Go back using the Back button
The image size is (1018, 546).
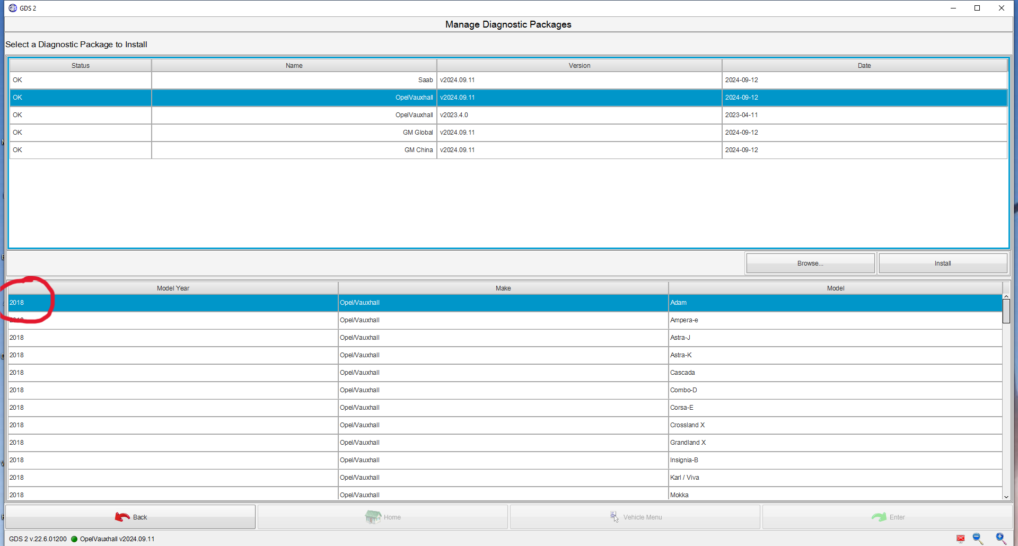click(x=130, y=517)
